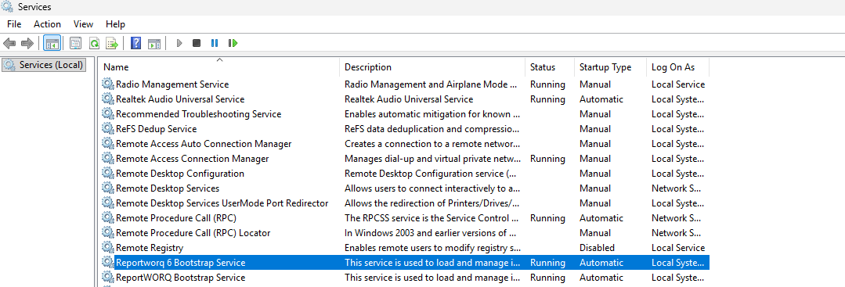Image resolution: width=845 pixels, height=287 pixels.
Task: Click description 'The RPCSS service is the Service Control'
Action: tap(432, 219)
